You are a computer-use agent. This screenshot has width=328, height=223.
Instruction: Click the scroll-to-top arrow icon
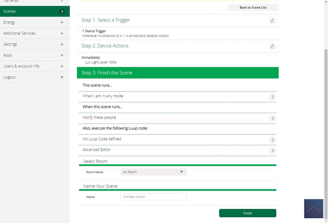(313, 209)
